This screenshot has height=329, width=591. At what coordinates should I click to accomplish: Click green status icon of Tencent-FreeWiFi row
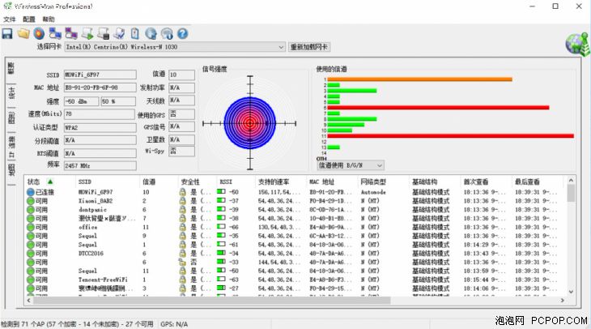31,280
